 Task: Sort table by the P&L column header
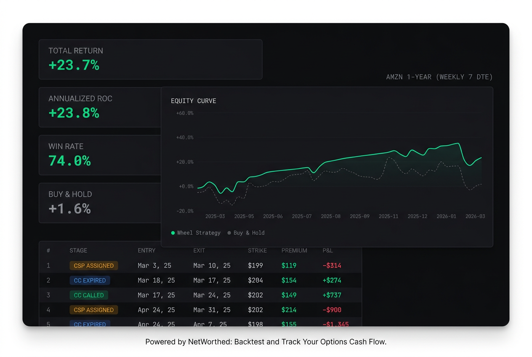click(x=327, y=250)
